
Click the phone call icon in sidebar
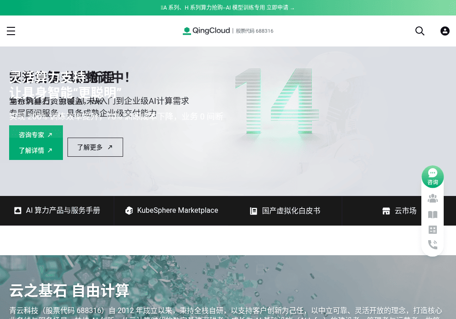point(432,245)
